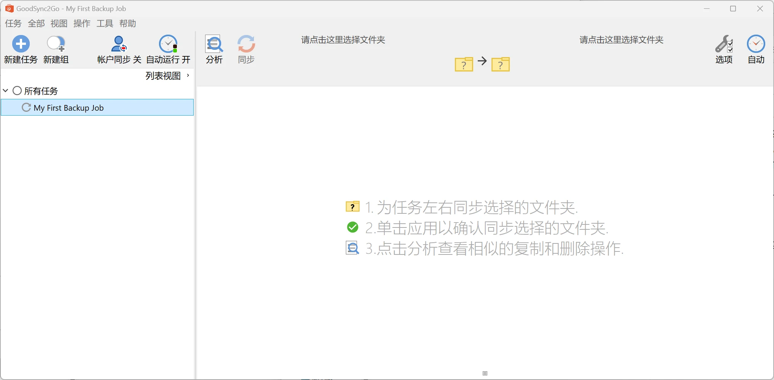Viewport: 774px width, 380px height.
Task: Click the New Job (新建任务) plus icon
Action: [21, 44]
